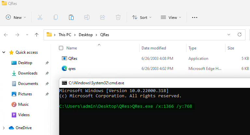Image resolution: width=250 pixels, height=135 pixels.
Task: Sort by Date modified column header
Action: [154, 48]
